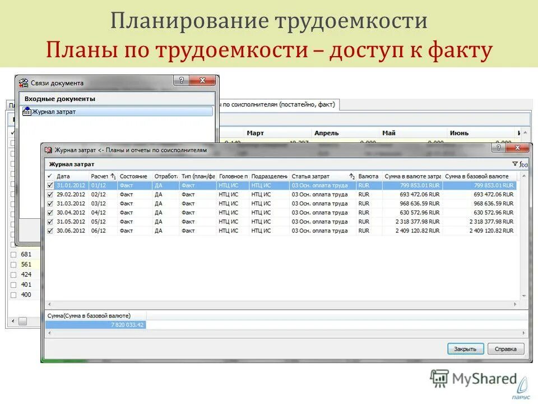The image size is (538, 404).
Task: Click the Журнал затрат title bar icon
Action: 48,149
